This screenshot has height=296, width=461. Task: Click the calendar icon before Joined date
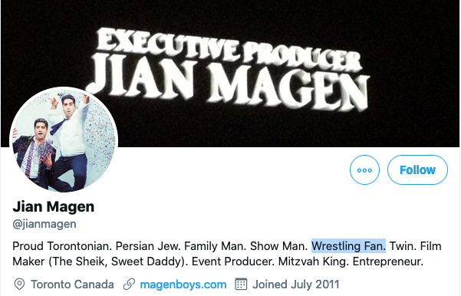point(241,284)
